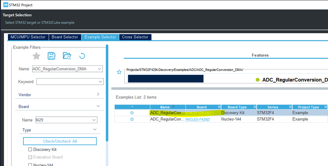328x166 pixels.
Task: Open the board Name dropdown arrow
Action: point(94,120)
